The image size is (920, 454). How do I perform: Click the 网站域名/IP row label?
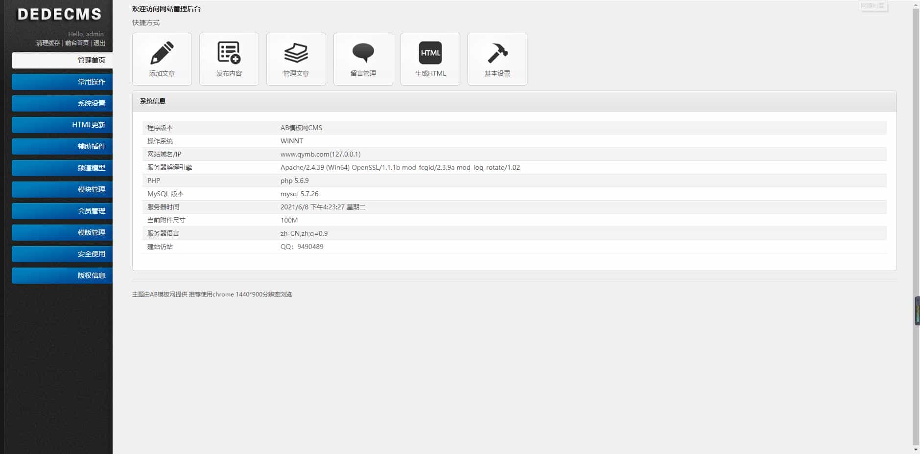tap(164, 154)
